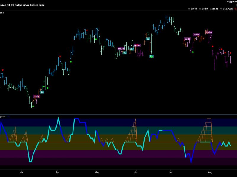Screen dimensions: 237x177
Task: Click the 28.41 price label at the top left
Action: tap(2, 13)
